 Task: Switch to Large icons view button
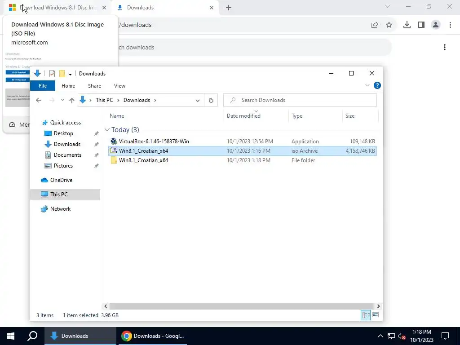coord(376,315)
